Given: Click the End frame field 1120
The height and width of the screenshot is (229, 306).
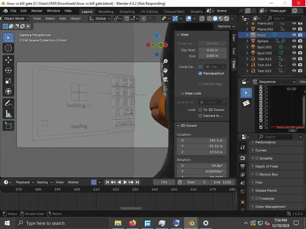Looking at the screenshot, I should coord(222,182).
